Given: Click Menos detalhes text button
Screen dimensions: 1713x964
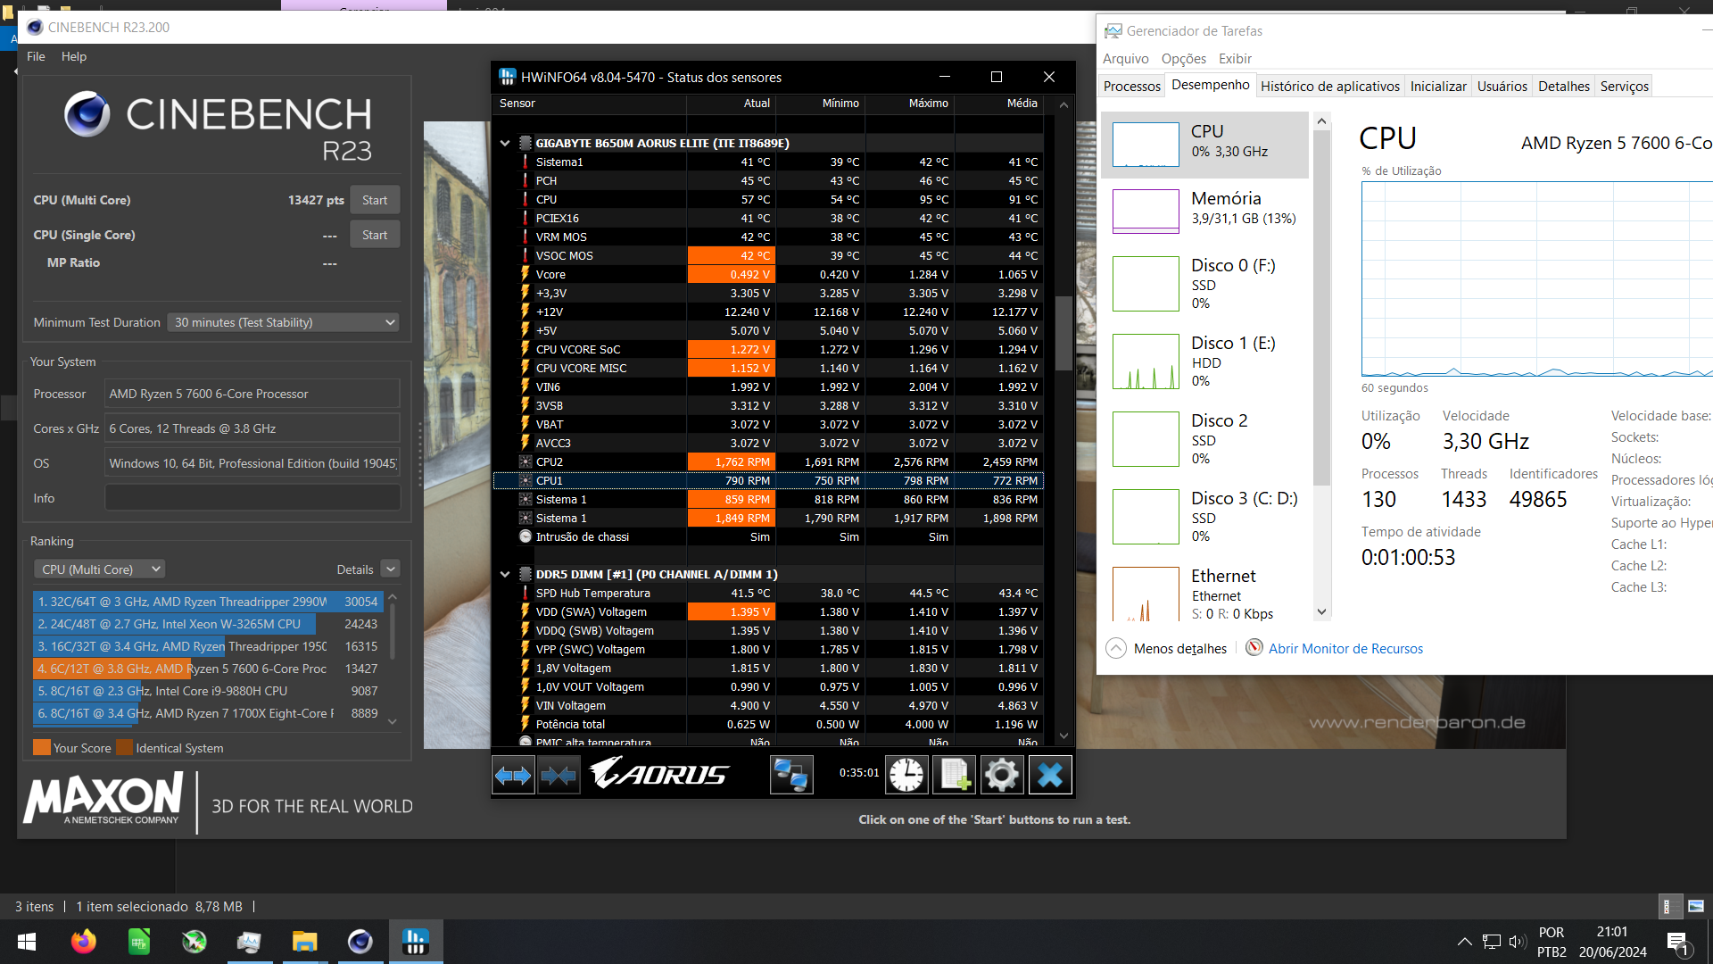Looking at the screenshot, I should (x=1179, y=648).
